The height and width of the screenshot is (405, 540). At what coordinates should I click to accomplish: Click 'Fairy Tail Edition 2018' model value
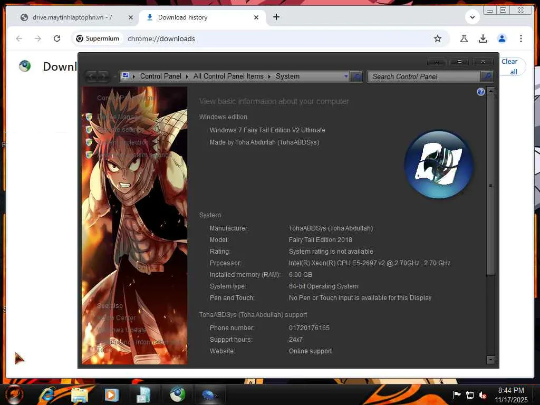click(320, 240)
